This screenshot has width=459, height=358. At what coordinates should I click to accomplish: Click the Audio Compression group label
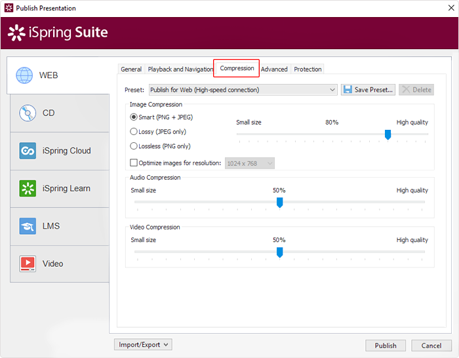[x=155, y=178]
